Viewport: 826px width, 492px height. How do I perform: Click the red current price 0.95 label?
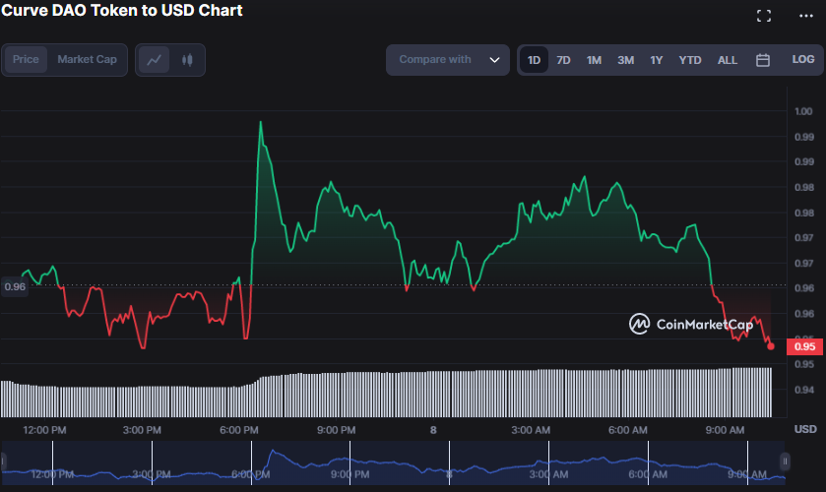tap(804, 346)
